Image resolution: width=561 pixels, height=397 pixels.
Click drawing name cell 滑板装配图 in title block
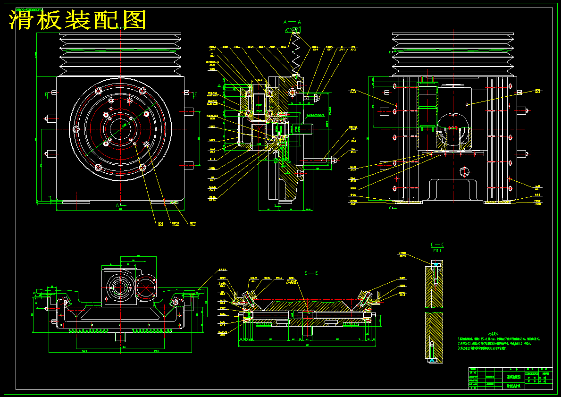coord(514,377)
